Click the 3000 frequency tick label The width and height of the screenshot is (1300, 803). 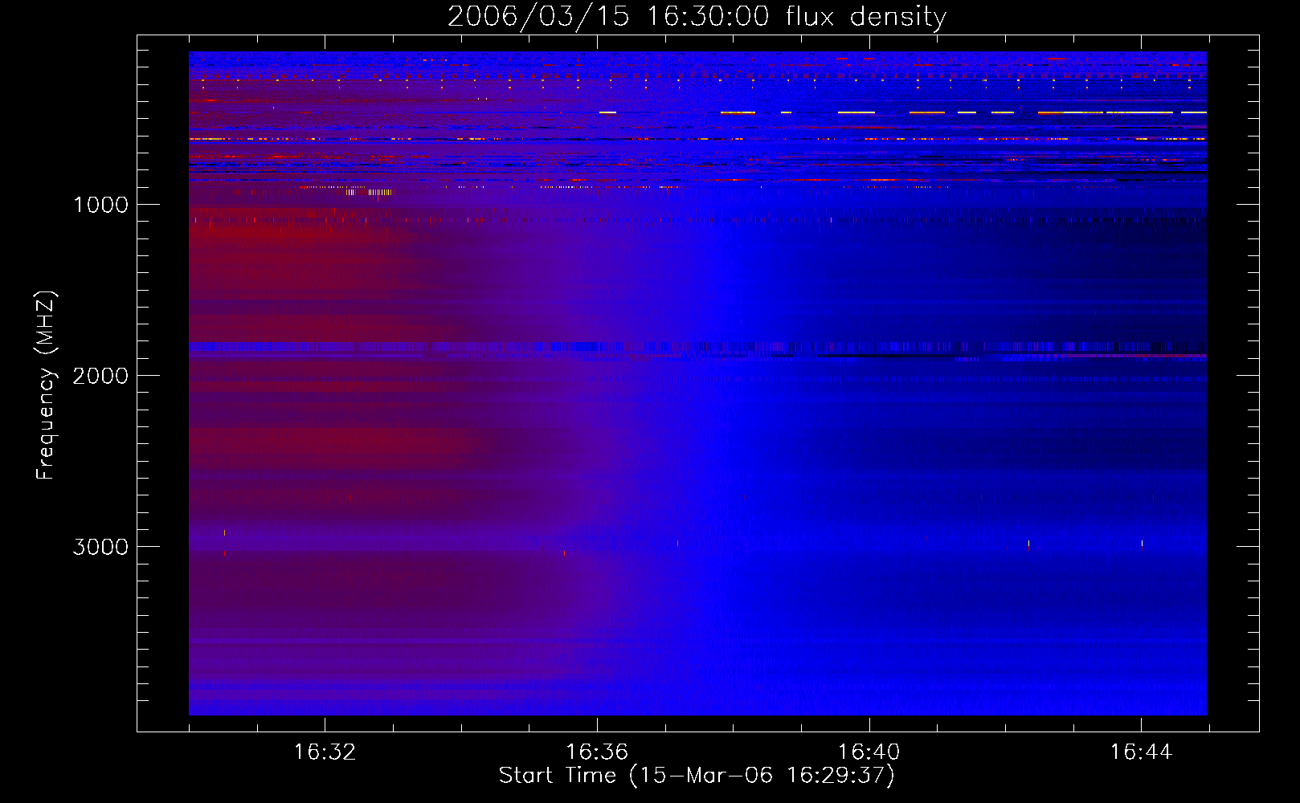(100, 547)
